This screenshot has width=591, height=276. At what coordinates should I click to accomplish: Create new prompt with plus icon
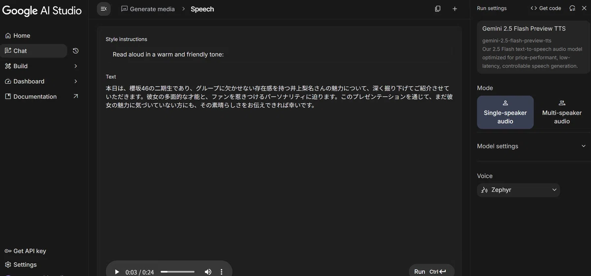point(455,9)
